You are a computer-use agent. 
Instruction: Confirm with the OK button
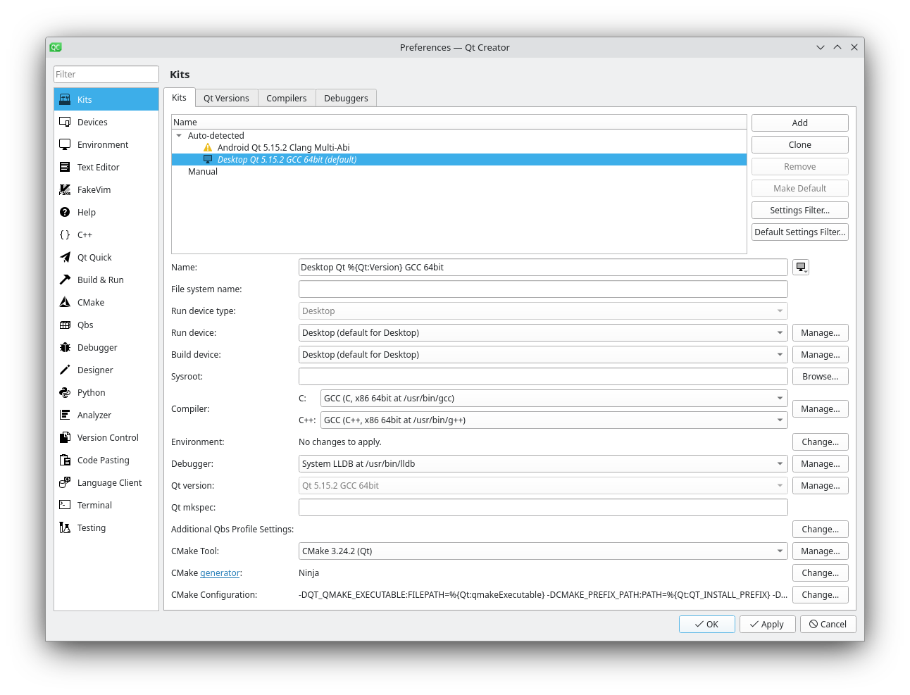(707, 624)
